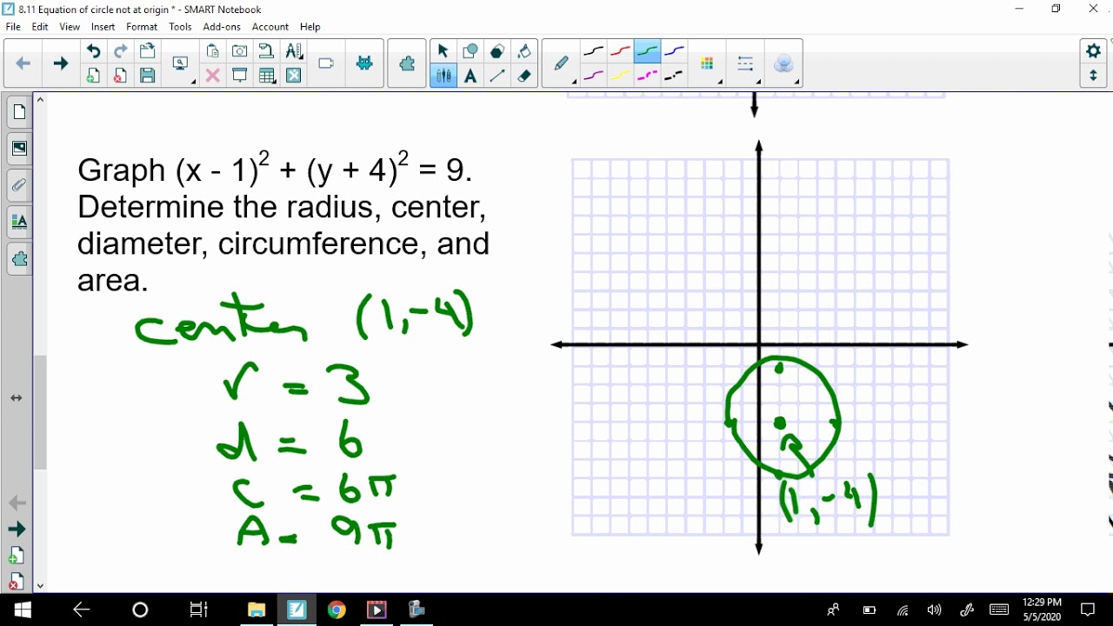Image resolution: width=1113 pixels, height=626 pixels.
Task: Open the Properties sidebar tab
Action: (x=19, y=222)
